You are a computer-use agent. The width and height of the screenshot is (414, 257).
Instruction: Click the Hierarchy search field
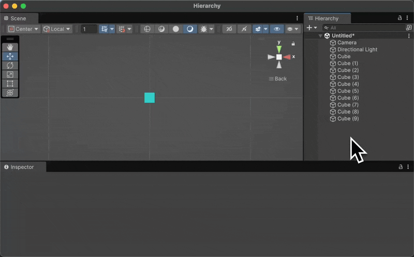pyautogui.click(x=364, y=28)
